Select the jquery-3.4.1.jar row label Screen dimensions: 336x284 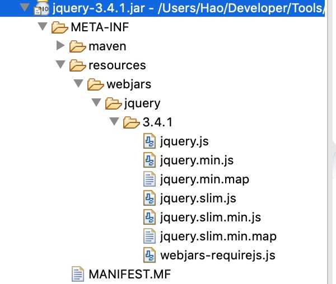coord(189,8)
